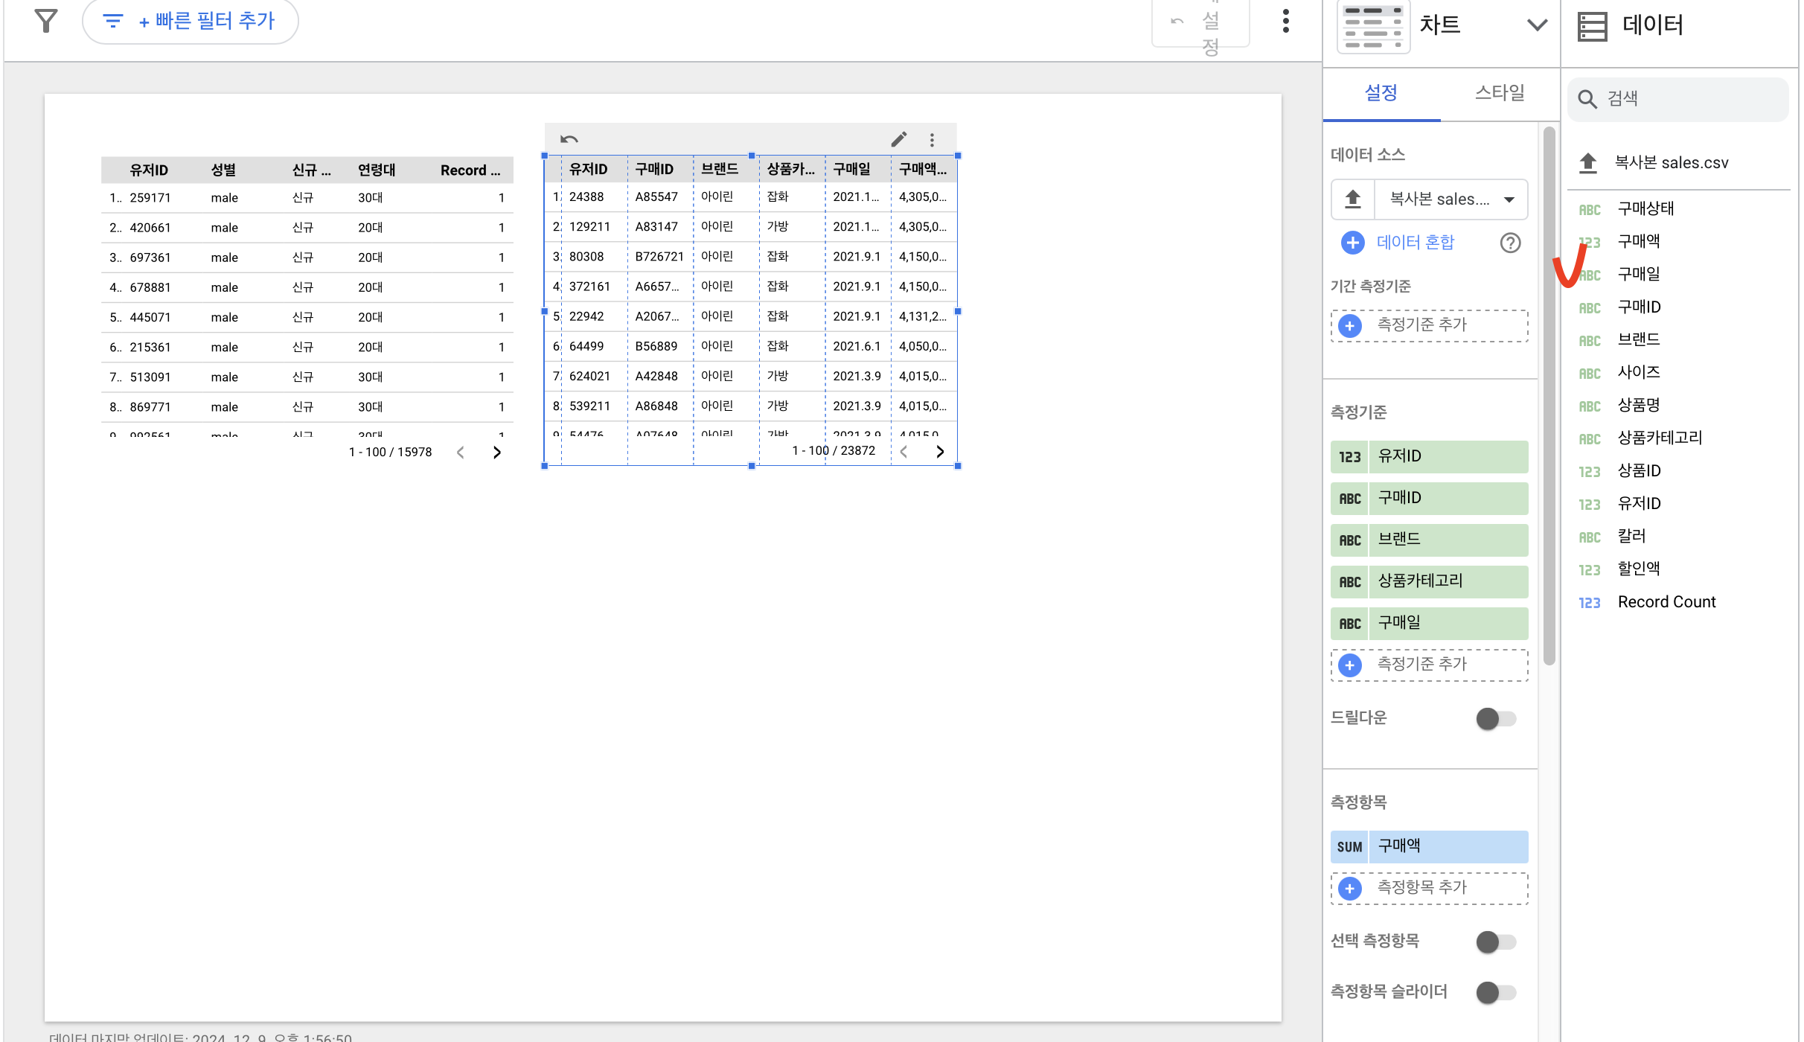Click the Record column header in the left table
This screenshot has width=1804, height=1042.
tap(470, 170)
